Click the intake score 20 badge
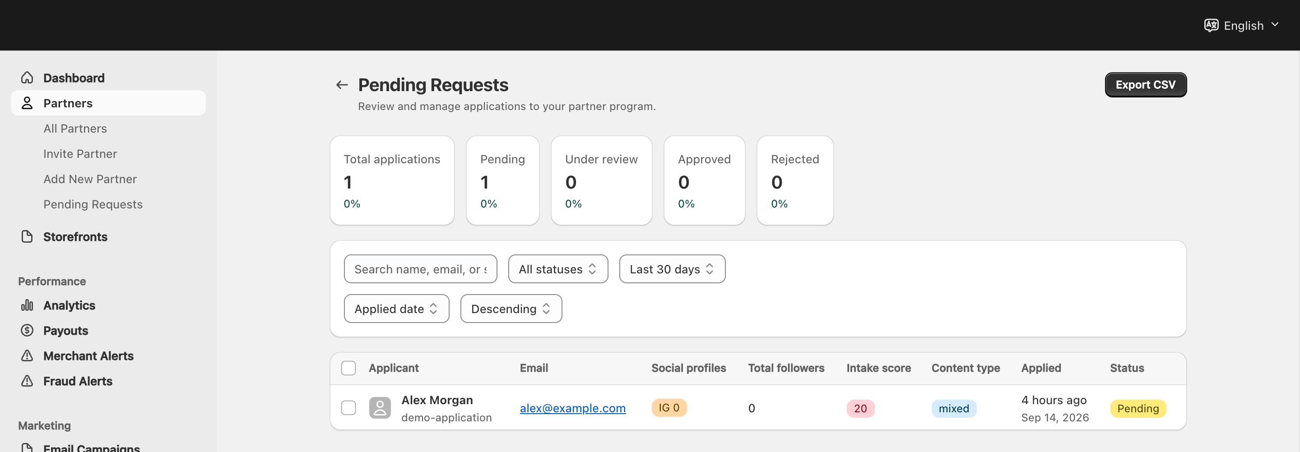 point(860,409)
